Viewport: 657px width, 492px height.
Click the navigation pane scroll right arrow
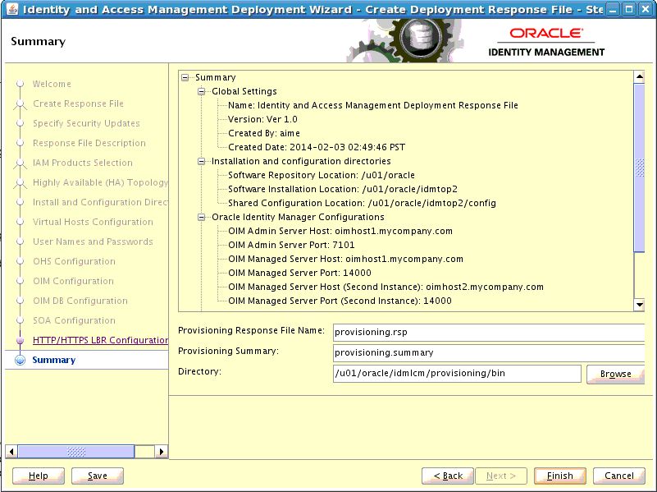click(162, 451)
